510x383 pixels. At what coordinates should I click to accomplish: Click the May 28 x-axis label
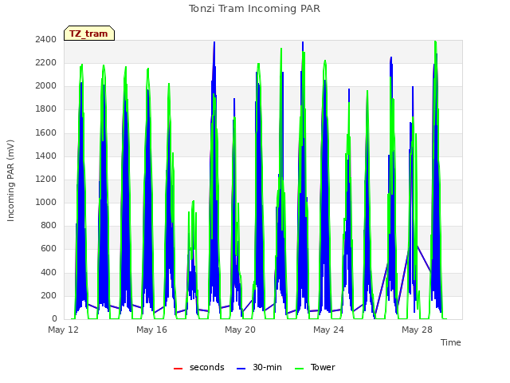click(x=417, y=330)
